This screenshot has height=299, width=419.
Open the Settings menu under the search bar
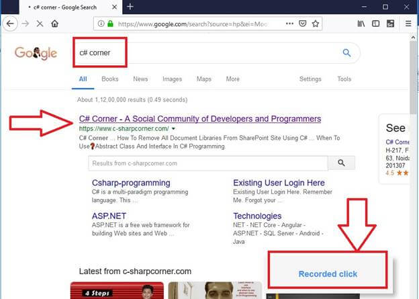tap(310, 79)
